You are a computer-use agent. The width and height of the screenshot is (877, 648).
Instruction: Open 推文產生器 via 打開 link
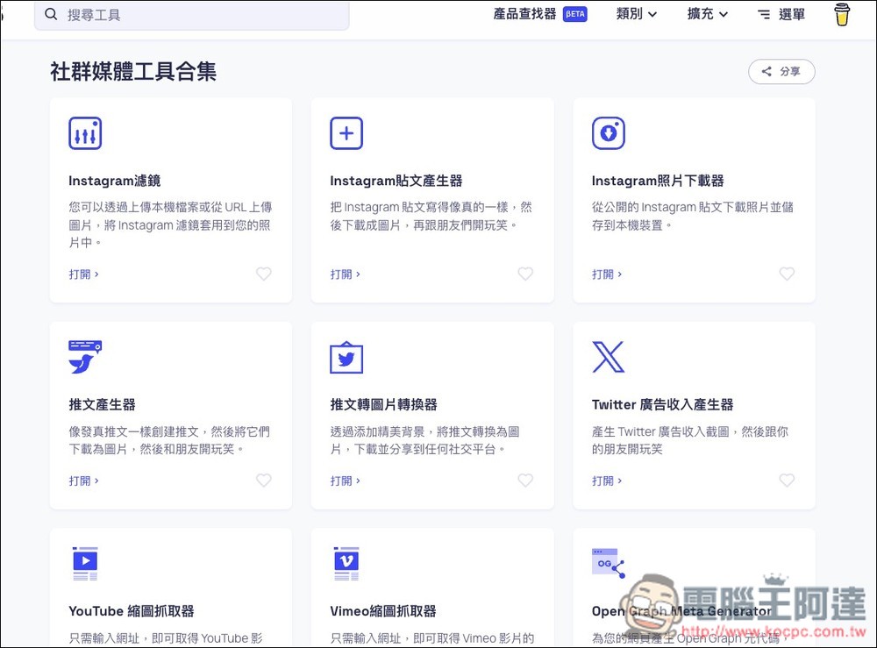pyautogui.click(x=83, y=481)
